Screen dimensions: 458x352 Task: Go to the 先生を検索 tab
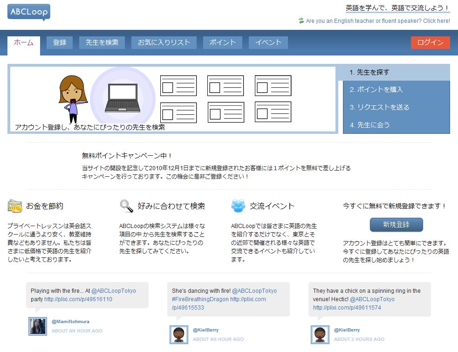point(102,42)
